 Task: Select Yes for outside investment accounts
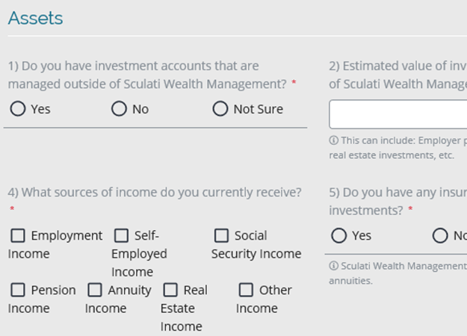[18, 108]
